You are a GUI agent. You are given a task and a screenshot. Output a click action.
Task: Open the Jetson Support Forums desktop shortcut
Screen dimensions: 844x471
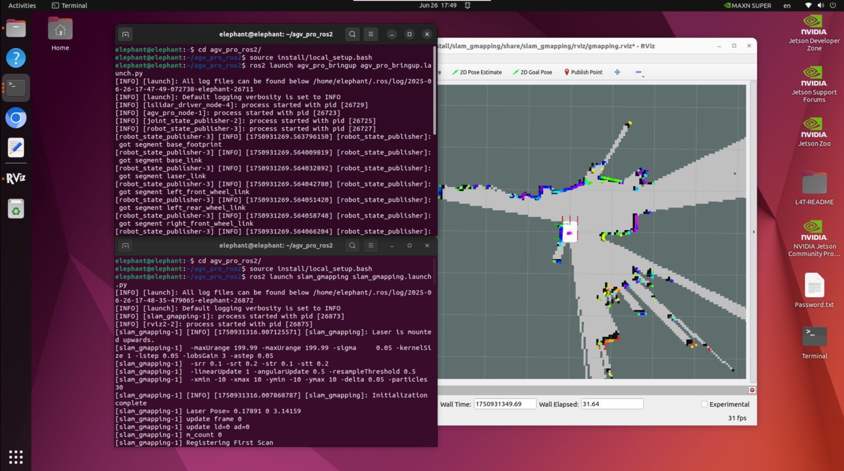[814, 85]
